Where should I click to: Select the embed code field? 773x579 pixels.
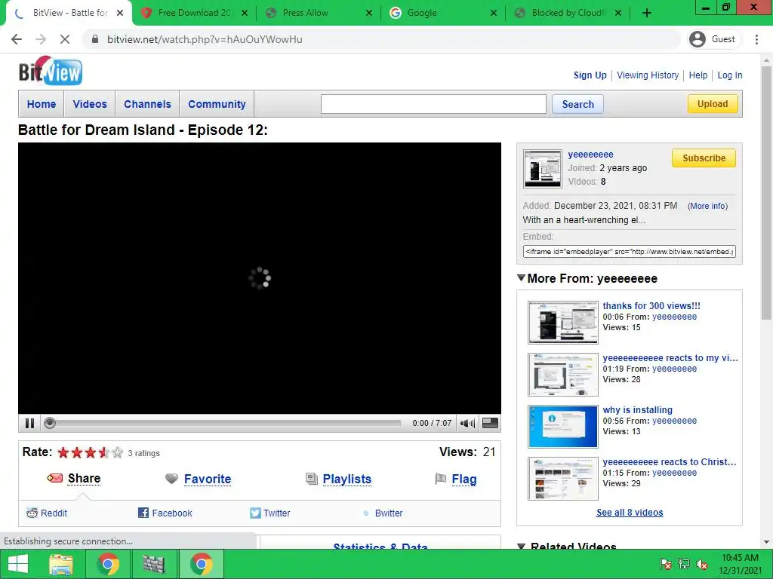[629, 251]
